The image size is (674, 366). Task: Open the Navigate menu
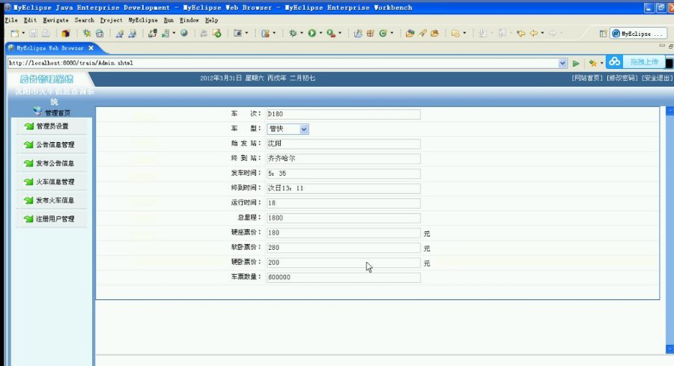[55, 20]
